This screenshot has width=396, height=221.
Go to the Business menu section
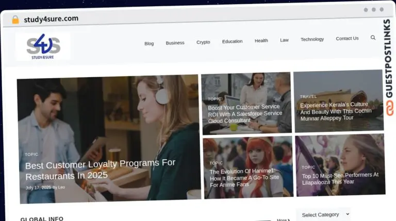[175, 43]
